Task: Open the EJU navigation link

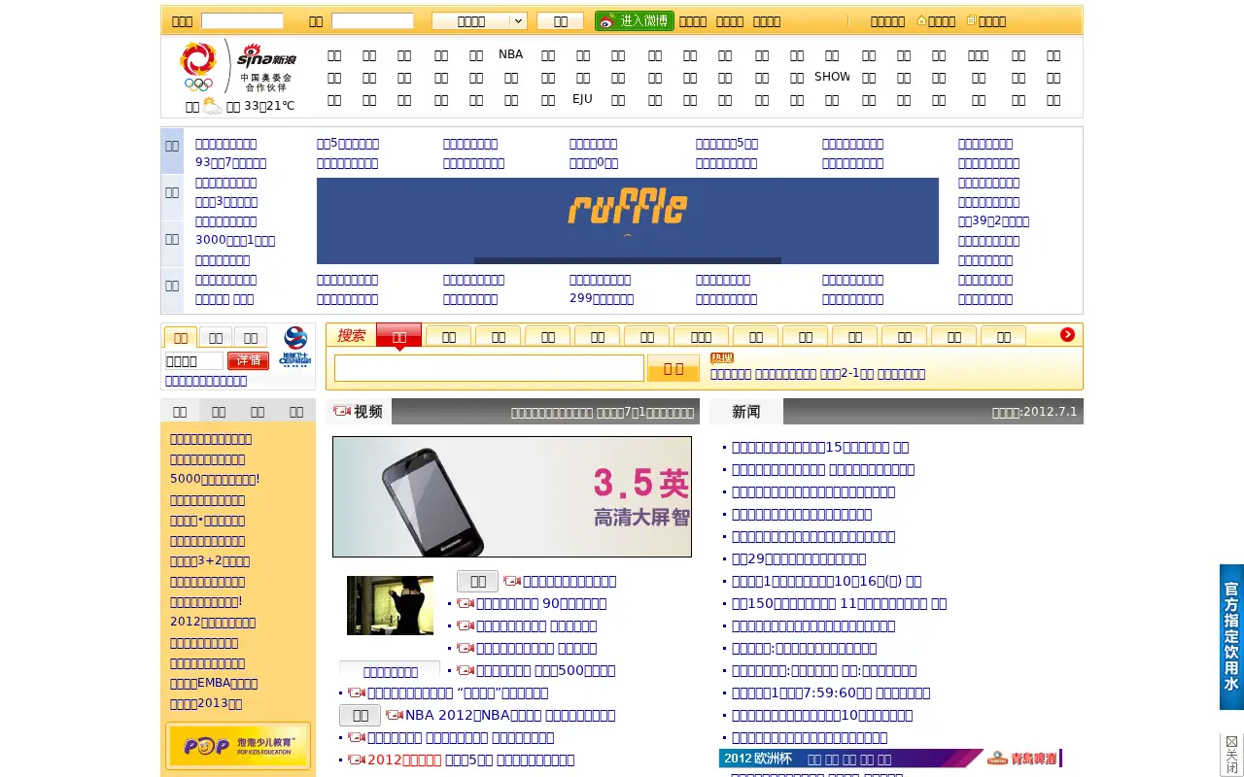Action: point(582,99)
